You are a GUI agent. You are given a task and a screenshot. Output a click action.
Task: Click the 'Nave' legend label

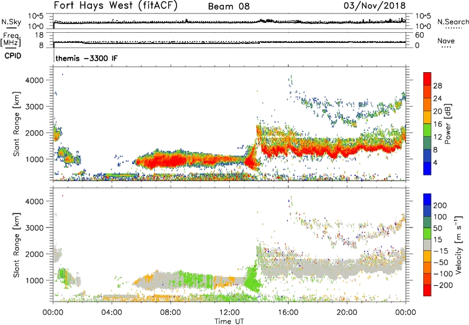coord(446,40)
